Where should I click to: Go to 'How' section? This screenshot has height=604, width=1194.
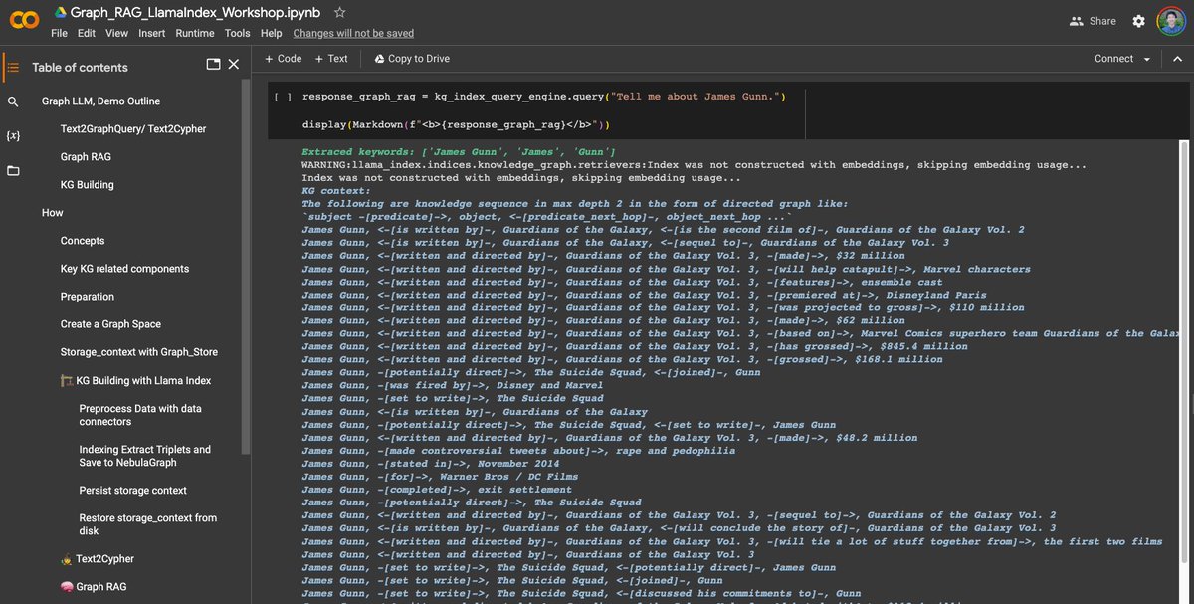(x=52, y=213)
